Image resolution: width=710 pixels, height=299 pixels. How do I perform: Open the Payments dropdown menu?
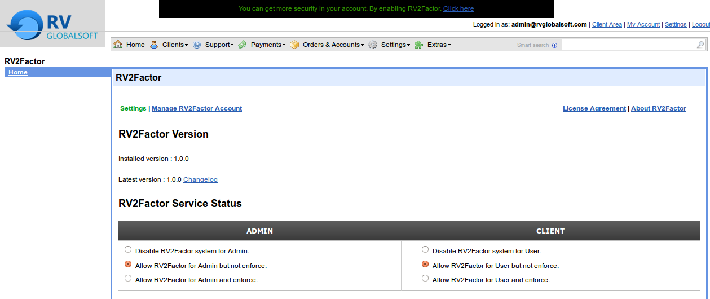click(268, 45)
